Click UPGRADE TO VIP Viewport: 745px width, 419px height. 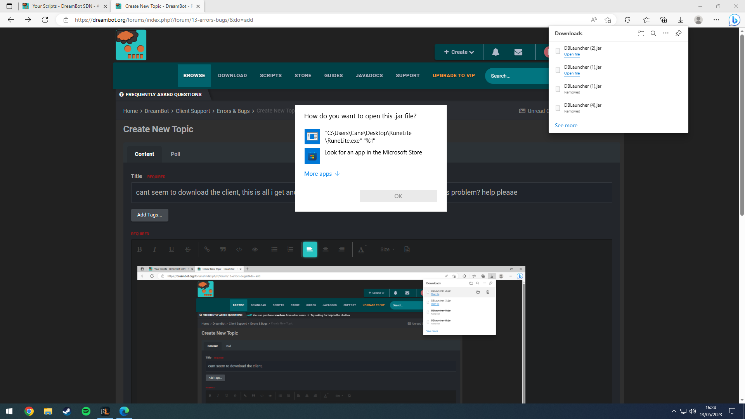pos(454,76)
